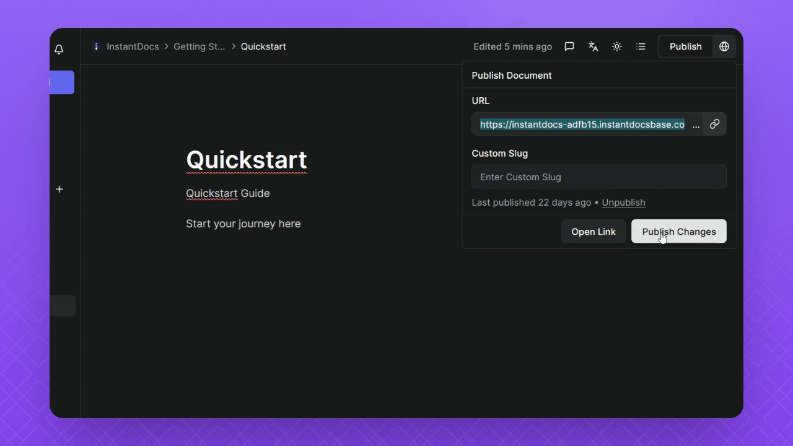
Task: Select the grey sidebar item near the bottom
Action: pyautogui.click(x=63, y=305)
